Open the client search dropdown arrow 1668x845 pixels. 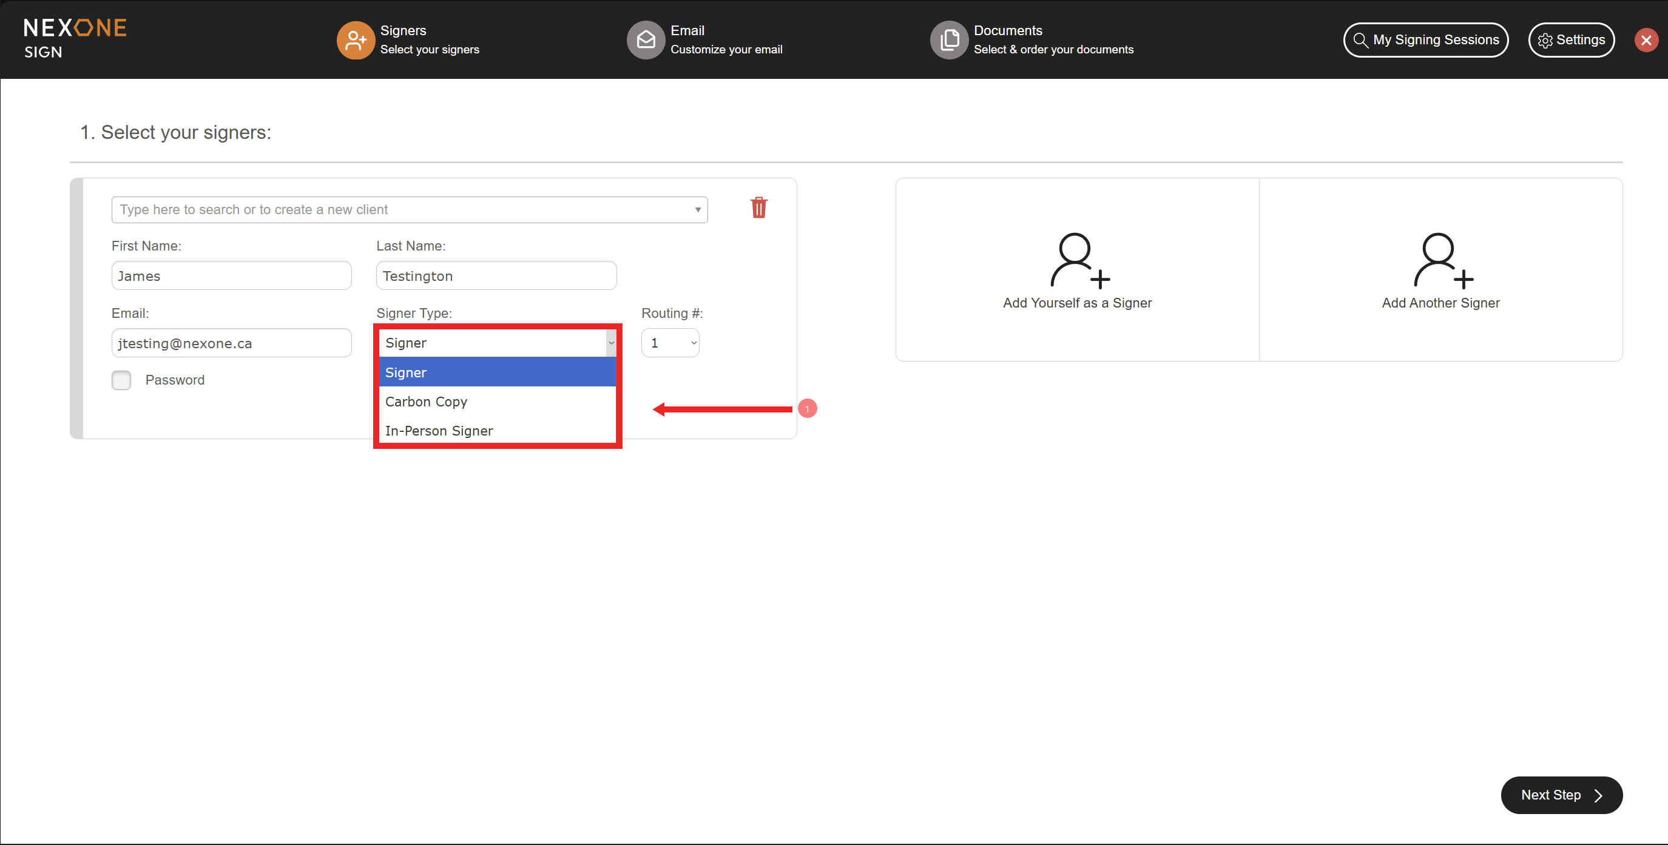697,210
